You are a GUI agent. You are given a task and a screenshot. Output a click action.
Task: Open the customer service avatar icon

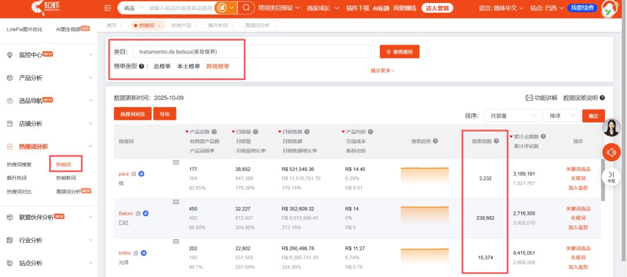(611, 127)
